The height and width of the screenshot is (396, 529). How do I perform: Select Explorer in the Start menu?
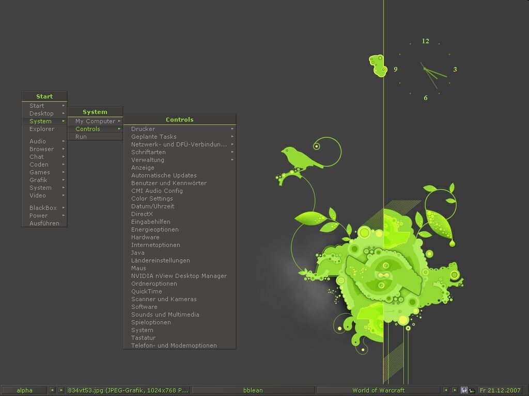click(x=44, y=129)
